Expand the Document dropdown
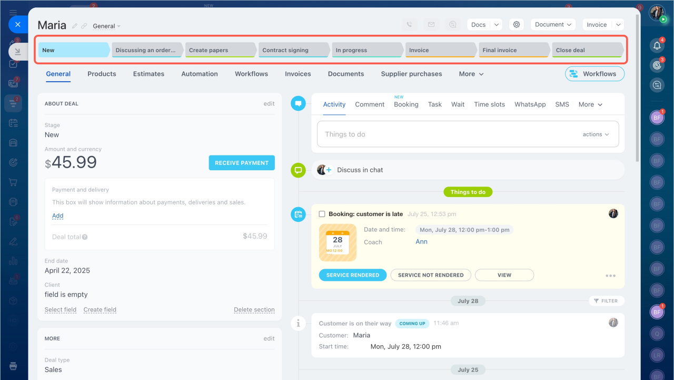Screen dimensions: 674x380 click(553, 24)
